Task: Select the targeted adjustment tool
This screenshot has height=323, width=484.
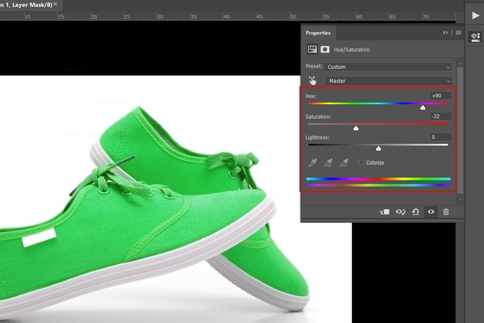Action: pyautogui.click(x=313, y=79)
